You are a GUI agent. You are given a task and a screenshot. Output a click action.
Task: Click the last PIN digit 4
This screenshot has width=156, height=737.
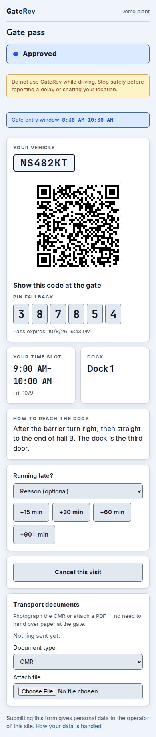(x=113, y=314)
